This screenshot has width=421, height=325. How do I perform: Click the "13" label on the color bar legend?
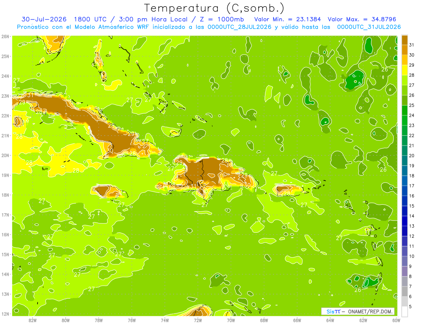coord(412,226)
